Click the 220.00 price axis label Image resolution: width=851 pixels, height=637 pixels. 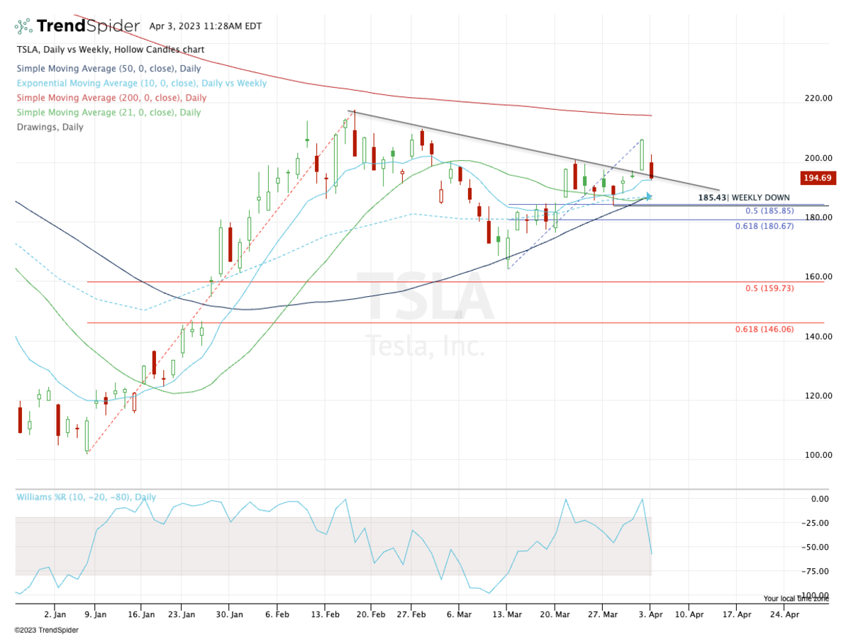818,98
